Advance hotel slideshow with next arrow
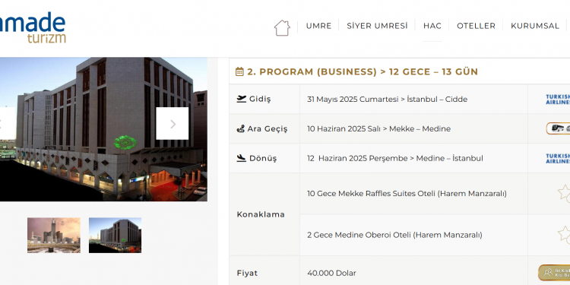This screenshot has height=285, width=570. click(x=173, y=124)
